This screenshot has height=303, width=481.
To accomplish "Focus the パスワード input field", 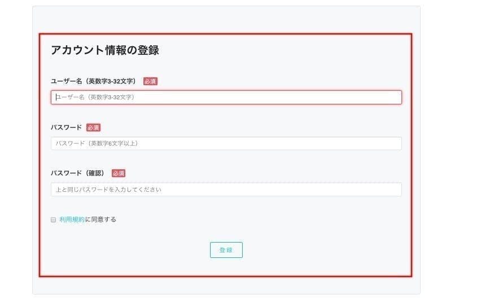I will coord(226,143).
